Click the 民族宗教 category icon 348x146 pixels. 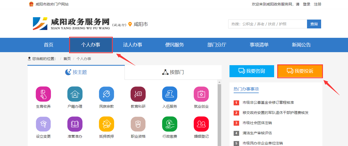[x=107, y=94]
